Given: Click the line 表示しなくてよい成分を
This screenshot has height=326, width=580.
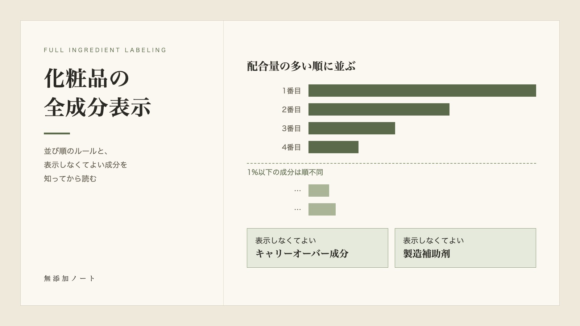Looking at the screenshot, I should pyautogui.click(x=86, y=164).
